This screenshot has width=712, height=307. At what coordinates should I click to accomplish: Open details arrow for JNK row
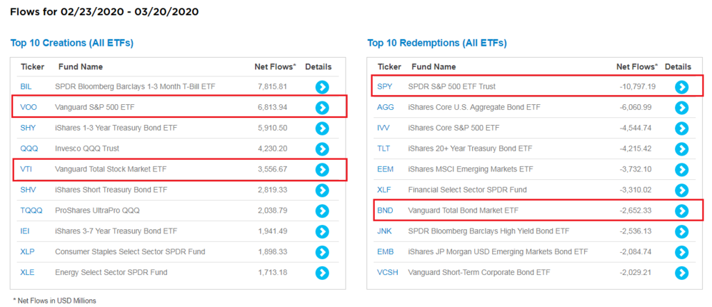[x=681, y=231]
